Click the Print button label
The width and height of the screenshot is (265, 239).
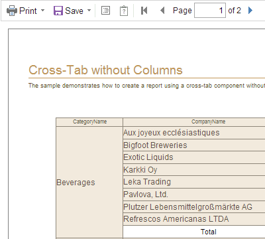click(x=28, y=11)
